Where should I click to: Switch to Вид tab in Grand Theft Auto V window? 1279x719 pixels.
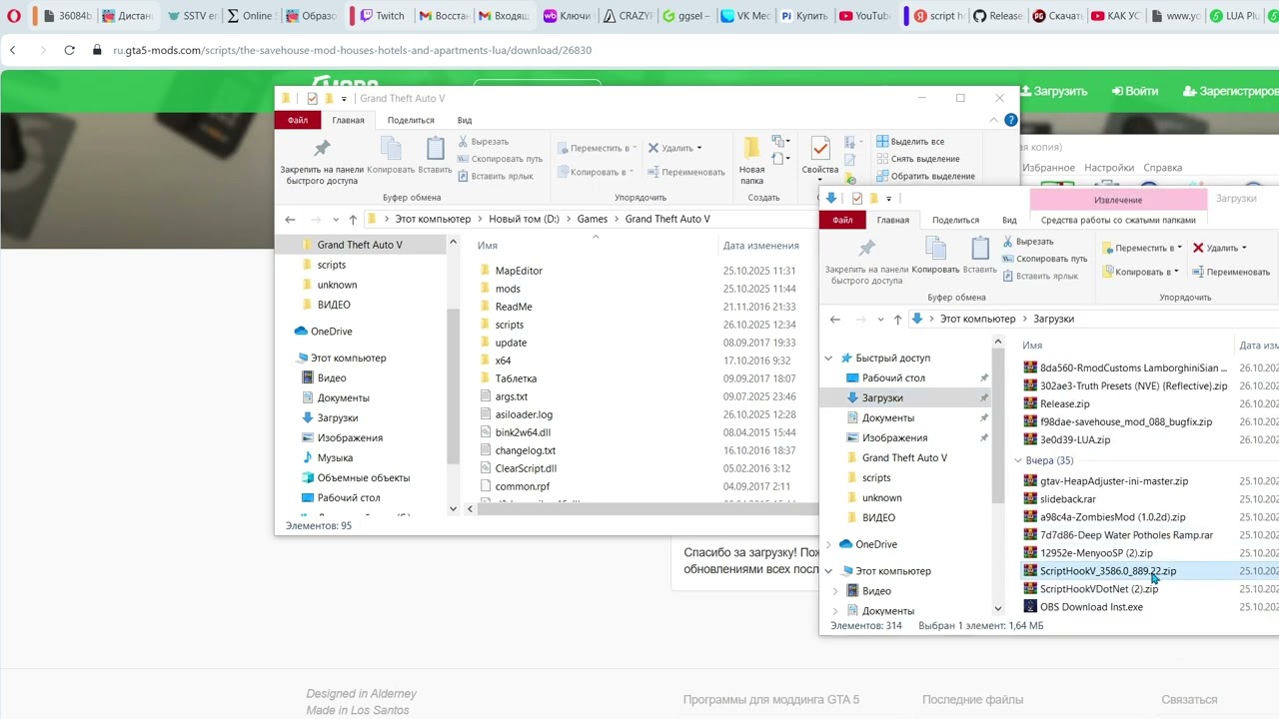click(465, 120)
